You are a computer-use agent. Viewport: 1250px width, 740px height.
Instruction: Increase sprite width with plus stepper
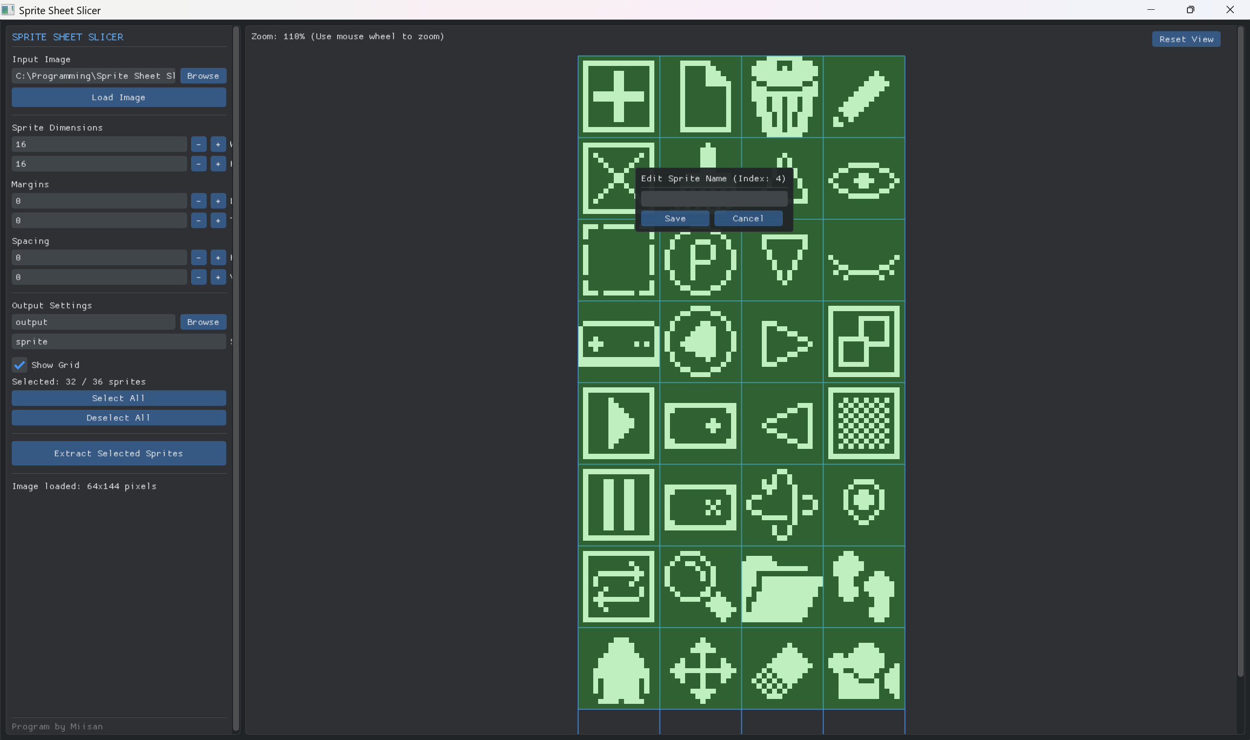pyautogui.click(x=218, y=145)
